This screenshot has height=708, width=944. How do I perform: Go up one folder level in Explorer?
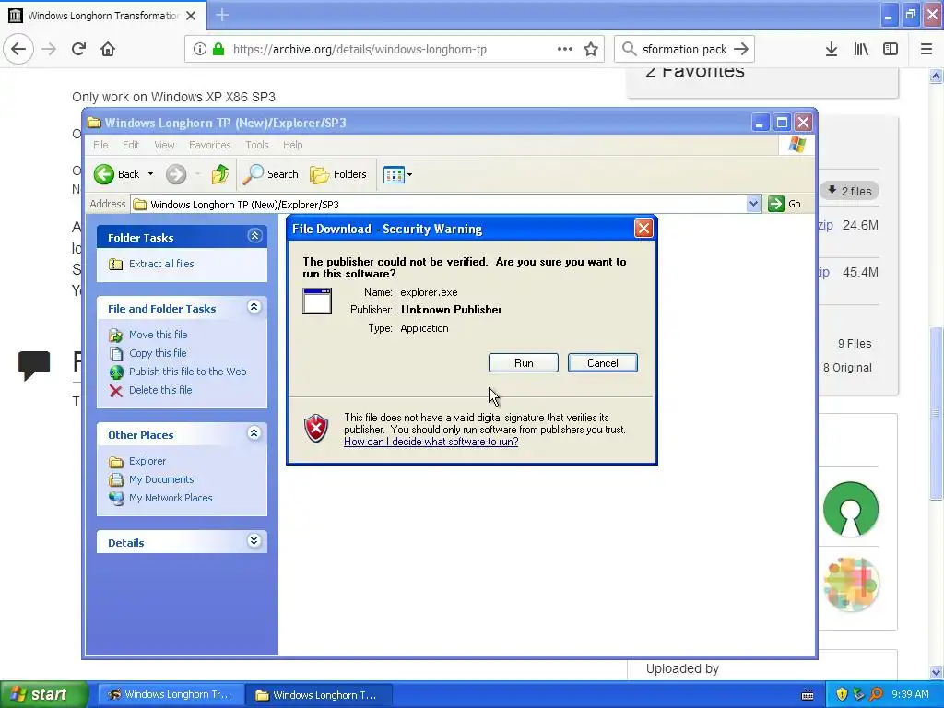220,174
